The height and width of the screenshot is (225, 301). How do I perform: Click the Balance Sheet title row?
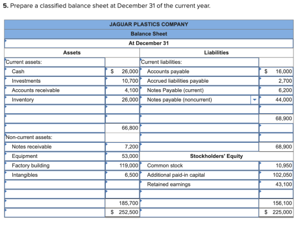tap(149, 34)
